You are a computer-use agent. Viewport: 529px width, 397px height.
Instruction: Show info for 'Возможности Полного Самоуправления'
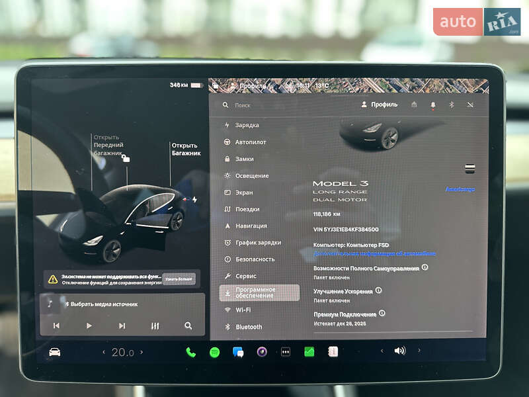coord(425,267)
